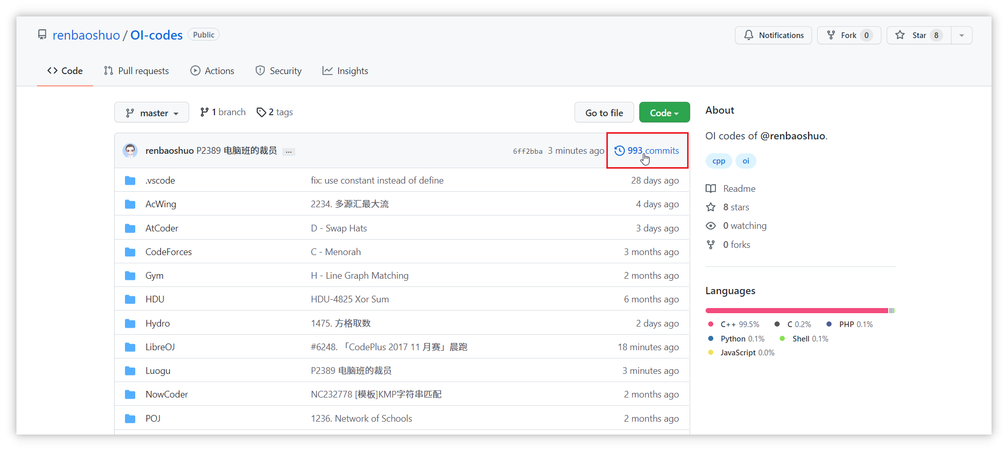The height and width of the screenshot is (451, 1008).
Task: Open the CodeForces folder name
Action: point(168,252)
